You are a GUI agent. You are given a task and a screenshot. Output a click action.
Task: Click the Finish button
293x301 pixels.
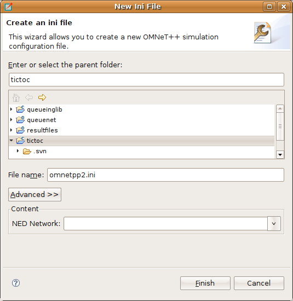pyautogui.click(x=205, y=283)
